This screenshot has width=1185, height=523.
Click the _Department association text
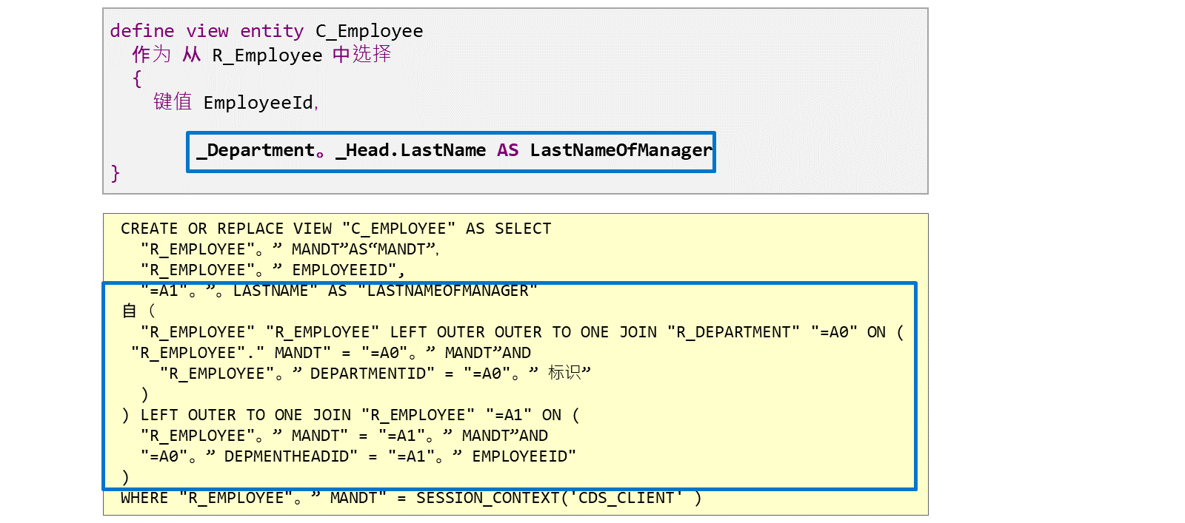(x=256, y=151)
